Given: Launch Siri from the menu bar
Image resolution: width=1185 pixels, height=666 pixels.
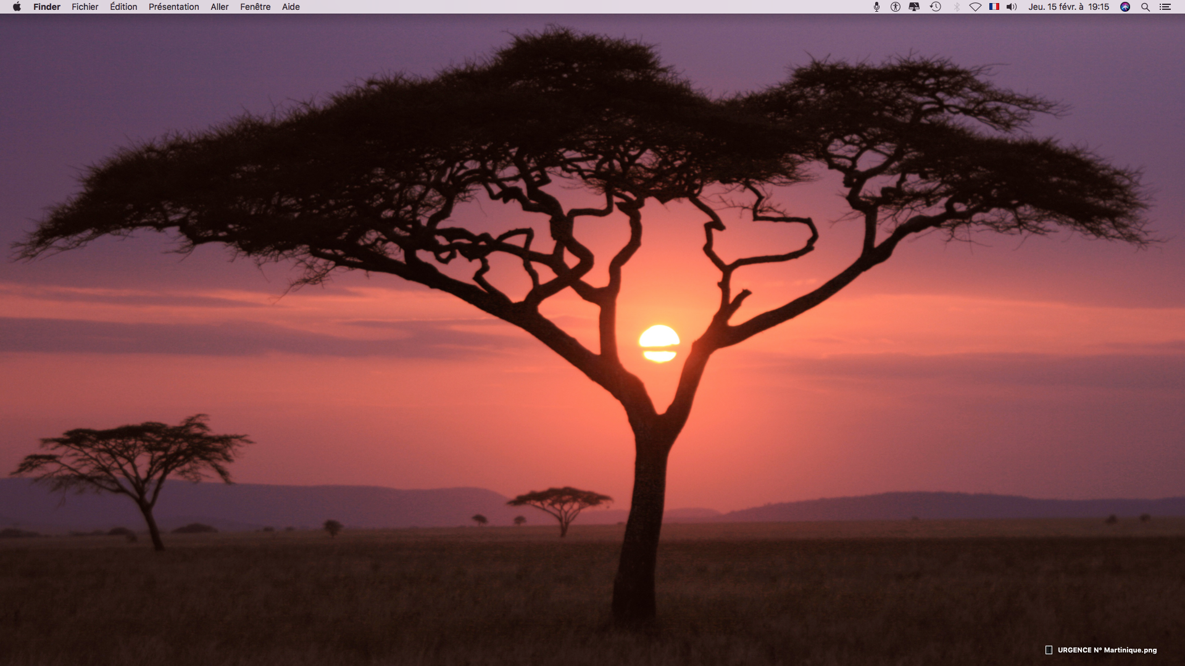Looking at the screenshot, I should tap(1125, 7).
